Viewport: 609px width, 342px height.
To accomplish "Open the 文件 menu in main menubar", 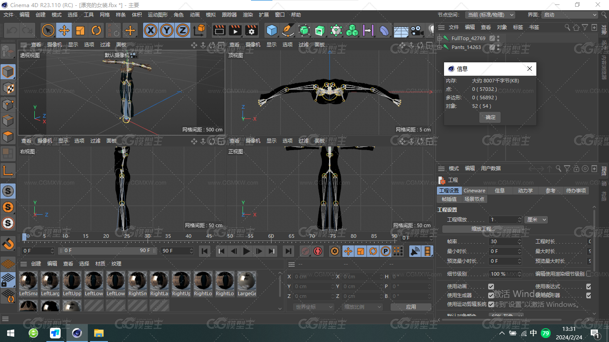I will pyautogui.click(x=8, y=15).
